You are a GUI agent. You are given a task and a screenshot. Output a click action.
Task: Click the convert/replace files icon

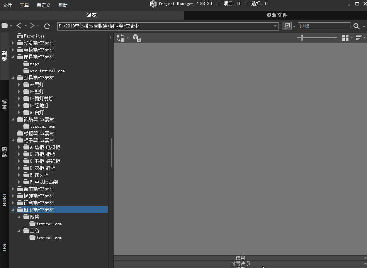(121, 38)
